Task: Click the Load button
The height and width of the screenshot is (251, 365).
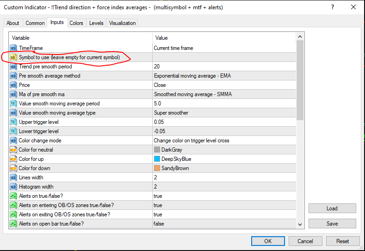Action: [x=332, y=208]
